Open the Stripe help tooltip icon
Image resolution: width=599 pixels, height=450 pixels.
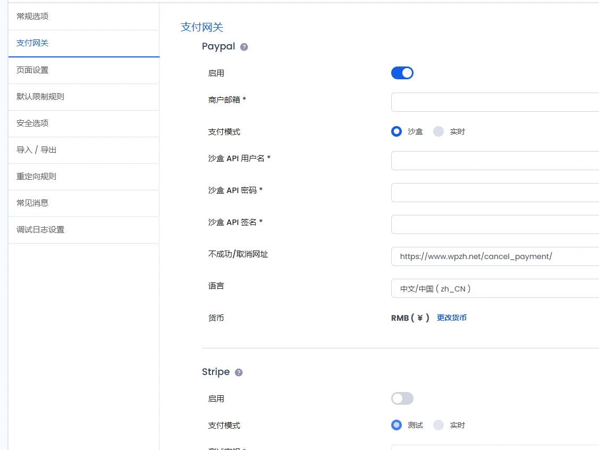click(x=239, y=372)
